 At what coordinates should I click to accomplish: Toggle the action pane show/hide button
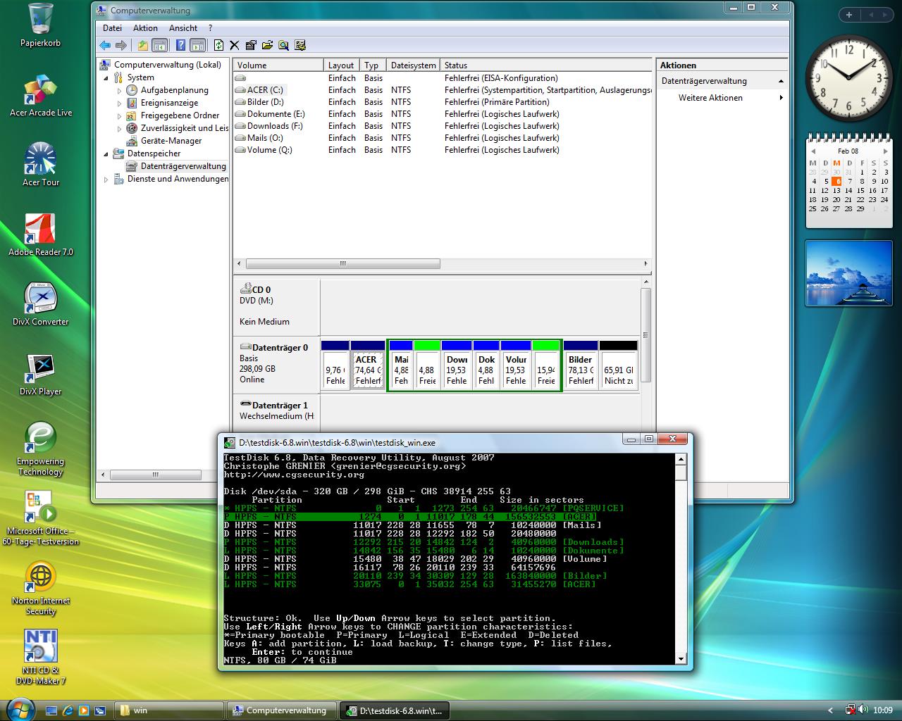coord(198,46)
